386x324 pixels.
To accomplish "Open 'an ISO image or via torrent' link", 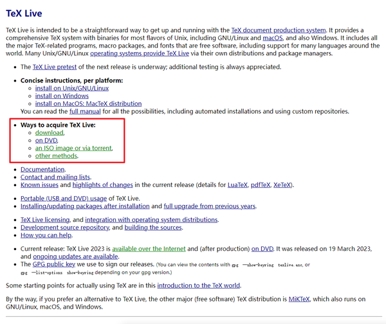I will coord(73,148).
